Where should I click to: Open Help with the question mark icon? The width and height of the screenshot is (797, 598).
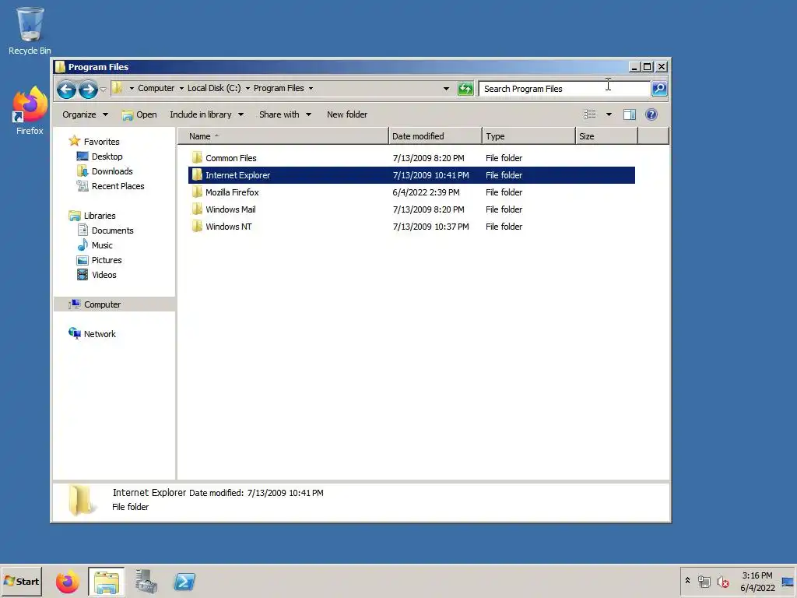[x=651, y=114]
